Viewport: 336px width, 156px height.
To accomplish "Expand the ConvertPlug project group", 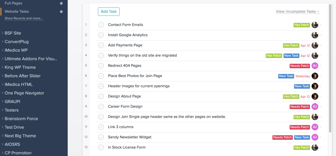I will click(17, 42).
